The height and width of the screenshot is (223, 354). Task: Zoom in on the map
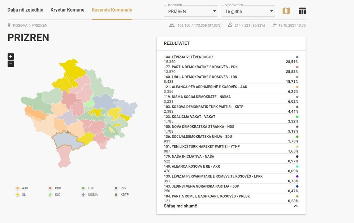pos(11,56)
